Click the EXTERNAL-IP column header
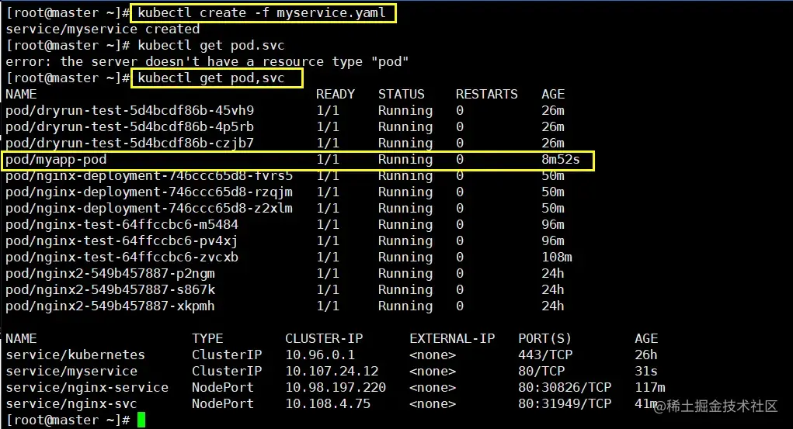Viewport: 793px width, 429px height. tap(452, 338)
